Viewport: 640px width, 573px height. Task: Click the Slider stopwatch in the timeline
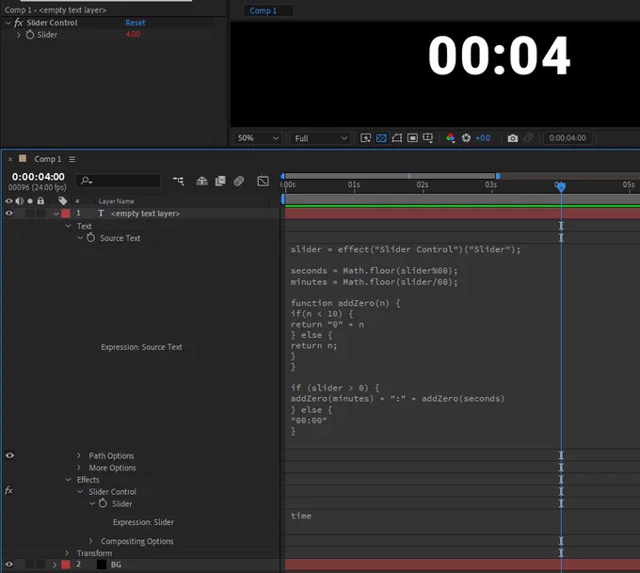coord(103,503)
